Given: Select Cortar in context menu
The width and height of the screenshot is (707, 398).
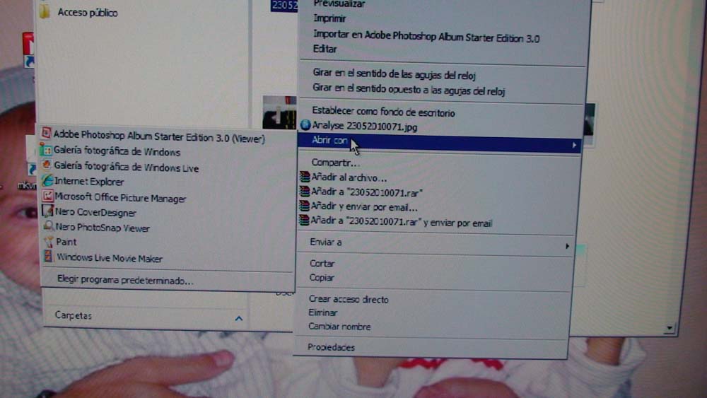Looking at the screenshot, I should pos(322,263).
